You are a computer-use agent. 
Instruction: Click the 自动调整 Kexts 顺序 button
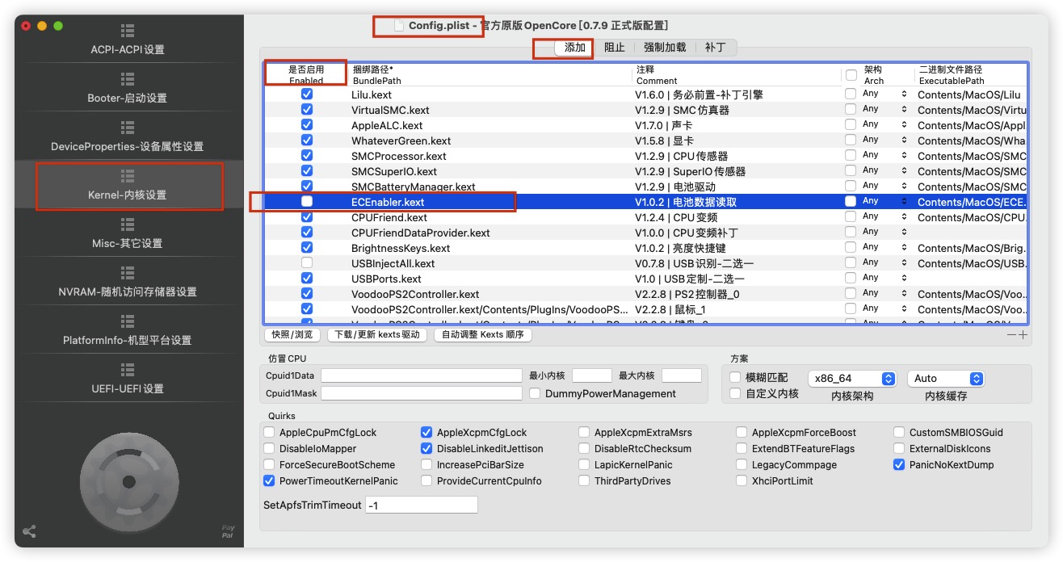(482, 334)
